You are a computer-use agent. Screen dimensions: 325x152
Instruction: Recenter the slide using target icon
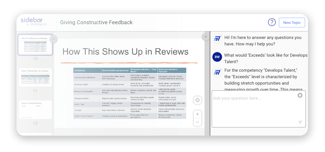click(x=197, y=100)
